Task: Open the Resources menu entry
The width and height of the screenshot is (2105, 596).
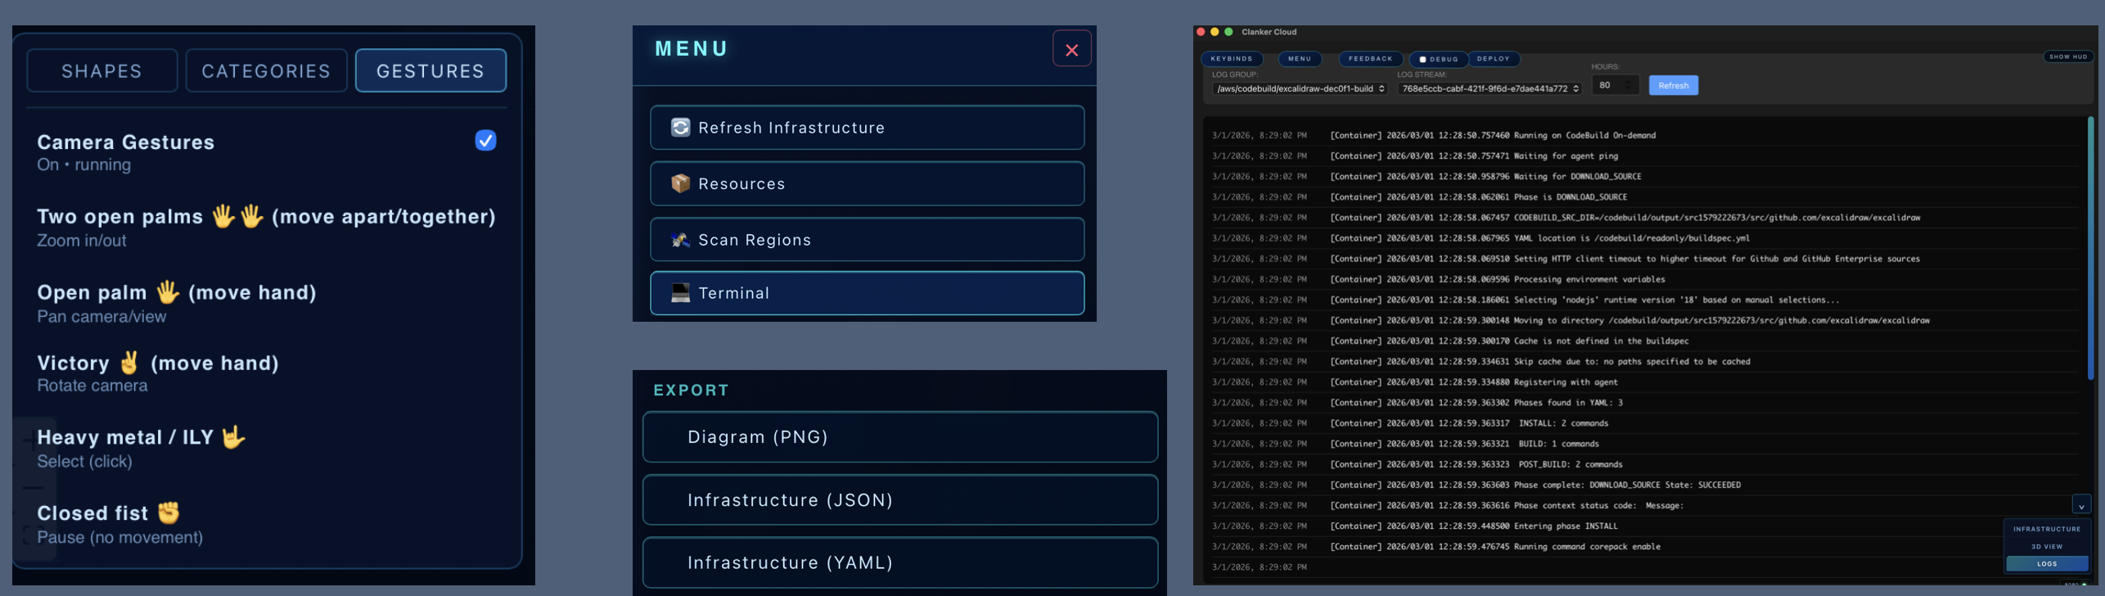Action: (867, 183)
